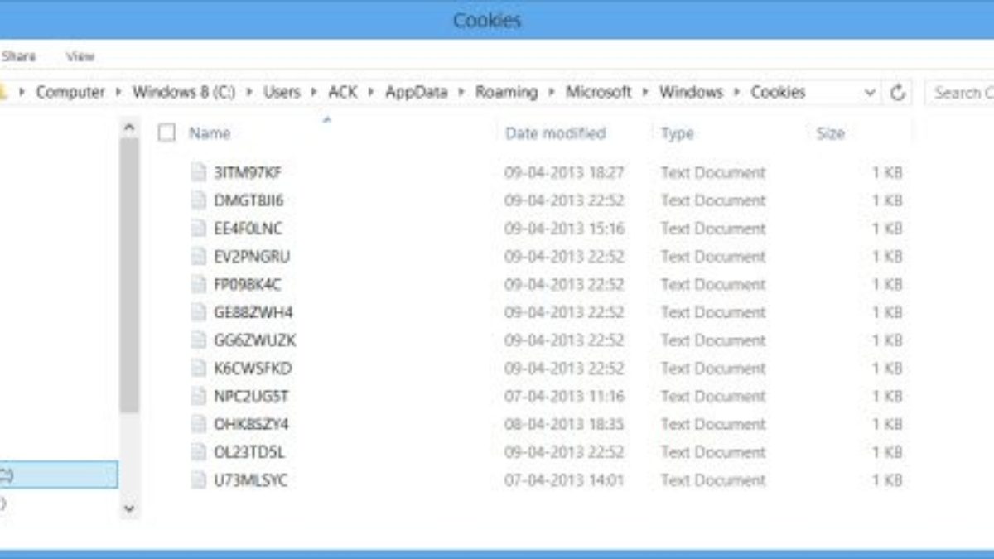Expand the arrow after ACK in path
This screenshot has height=559, width=994.
click(x=371, y=93)
